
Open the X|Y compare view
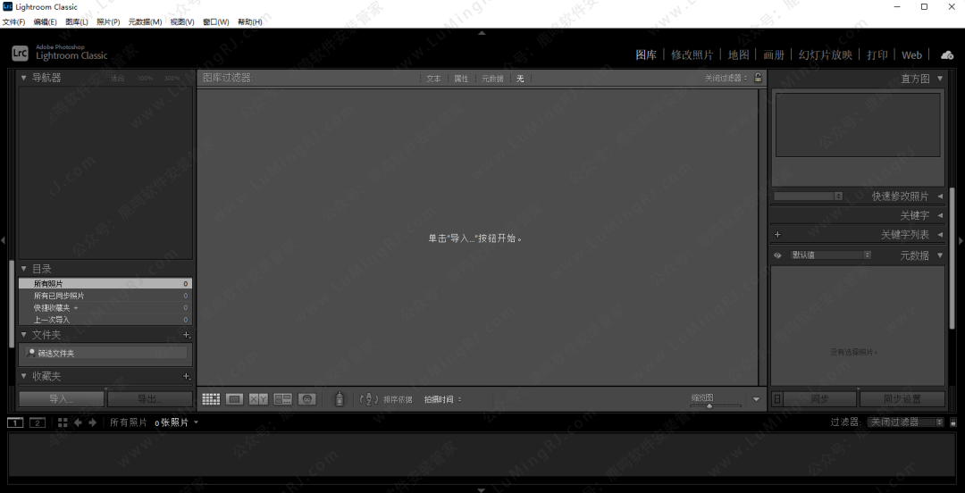click(258, 399)
